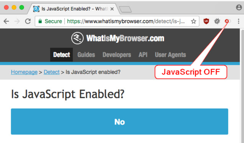Click the browser back arrow
The height and width of the screenshot is (143, 244).
6,21
